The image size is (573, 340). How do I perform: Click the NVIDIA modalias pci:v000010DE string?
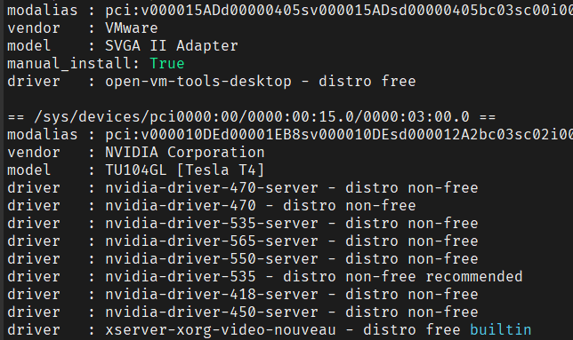(x=339, y=134)
